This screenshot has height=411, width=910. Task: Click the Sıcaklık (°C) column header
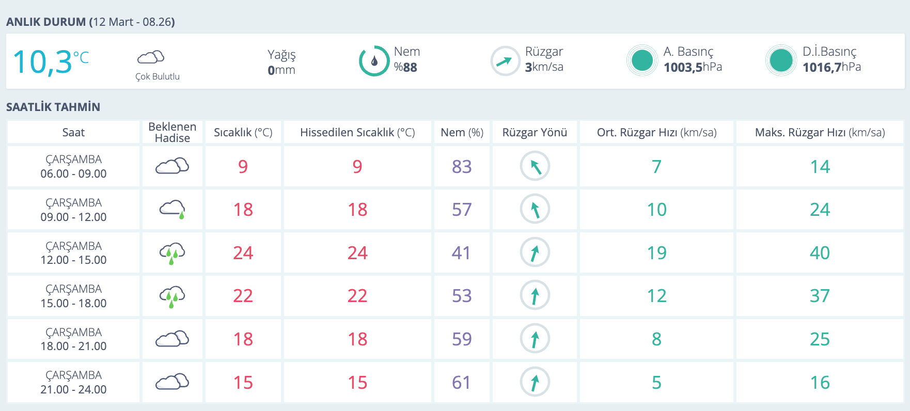[243, 133]
